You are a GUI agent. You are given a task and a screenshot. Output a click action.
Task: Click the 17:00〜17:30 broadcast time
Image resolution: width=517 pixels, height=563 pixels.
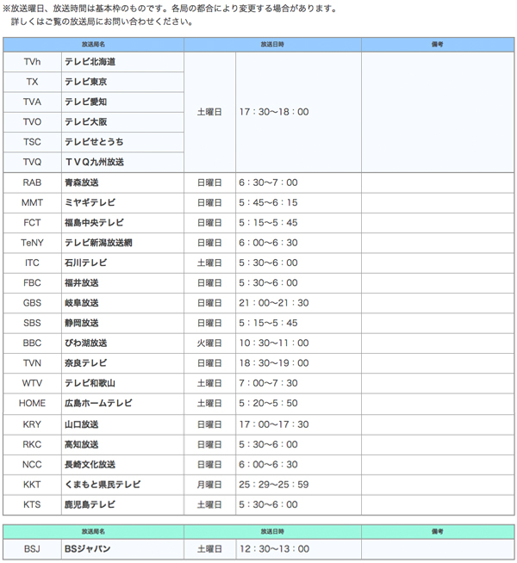(x=274, y=424)
